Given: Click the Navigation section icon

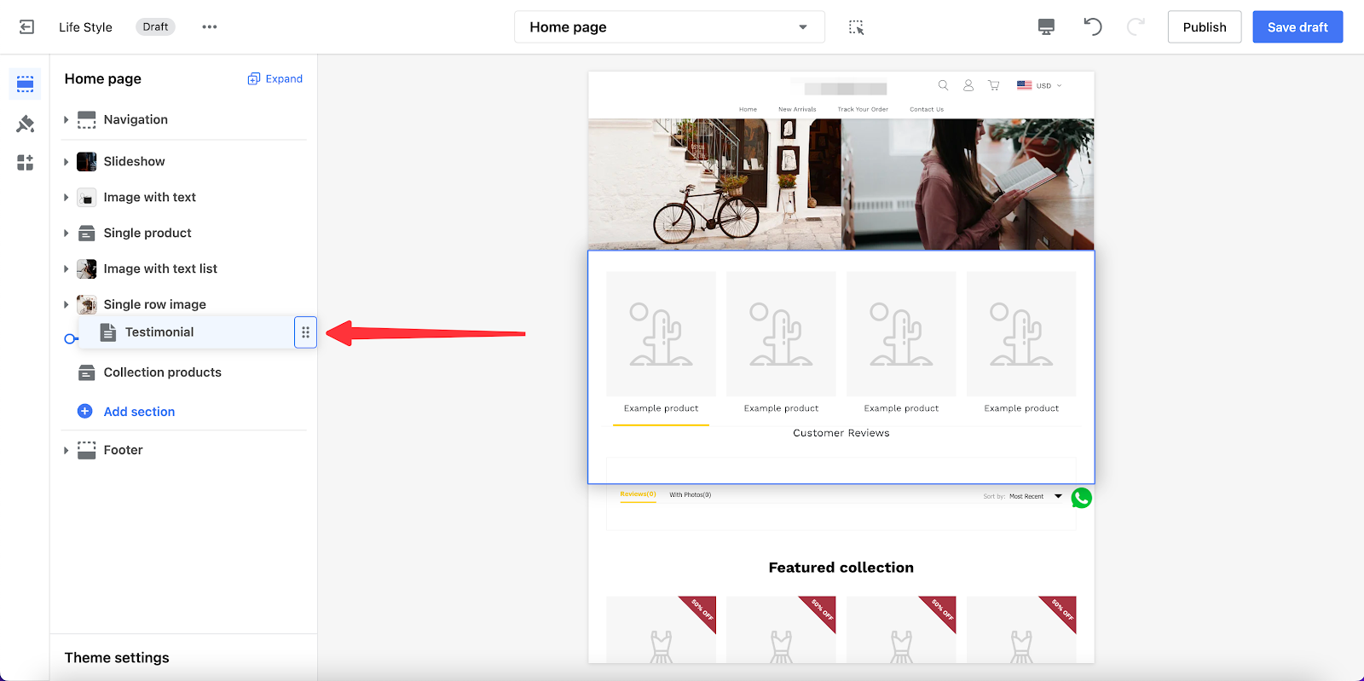Looking at the screenshot, I should coord(86,120).
